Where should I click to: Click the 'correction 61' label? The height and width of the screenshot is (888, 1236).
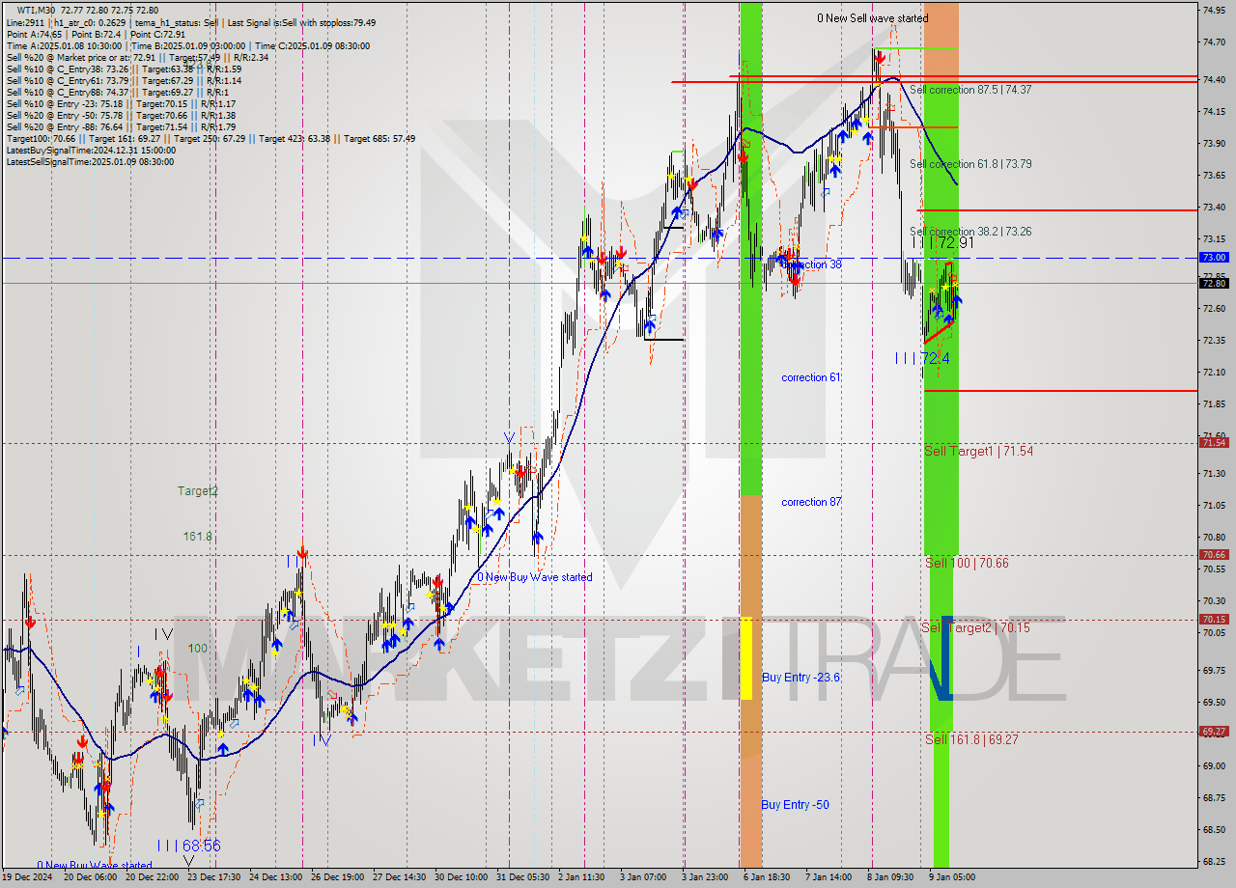811,377
